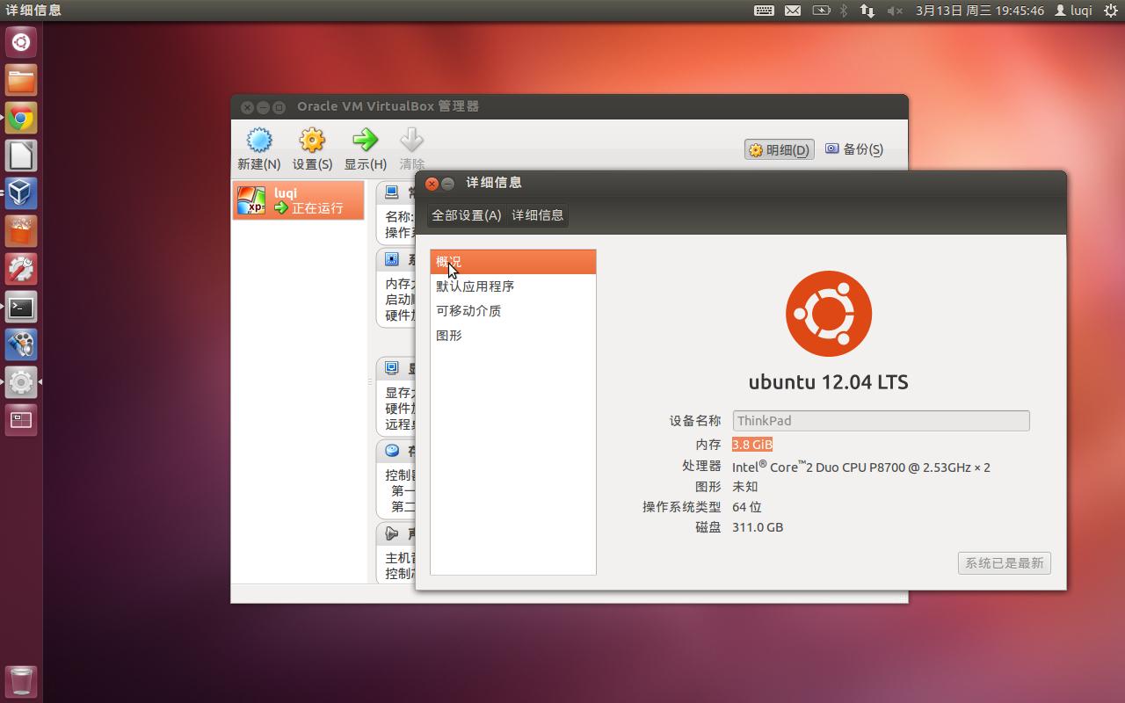Open the Ubuntu Dash home launcher
The image size is (1125, 703).
pyautogui.click(x=21, y=41)
